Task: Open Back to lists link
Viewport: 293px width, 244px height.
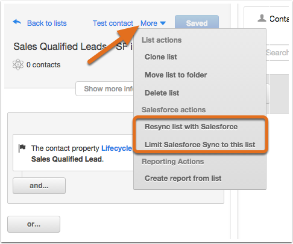Action: coord(47,23)
